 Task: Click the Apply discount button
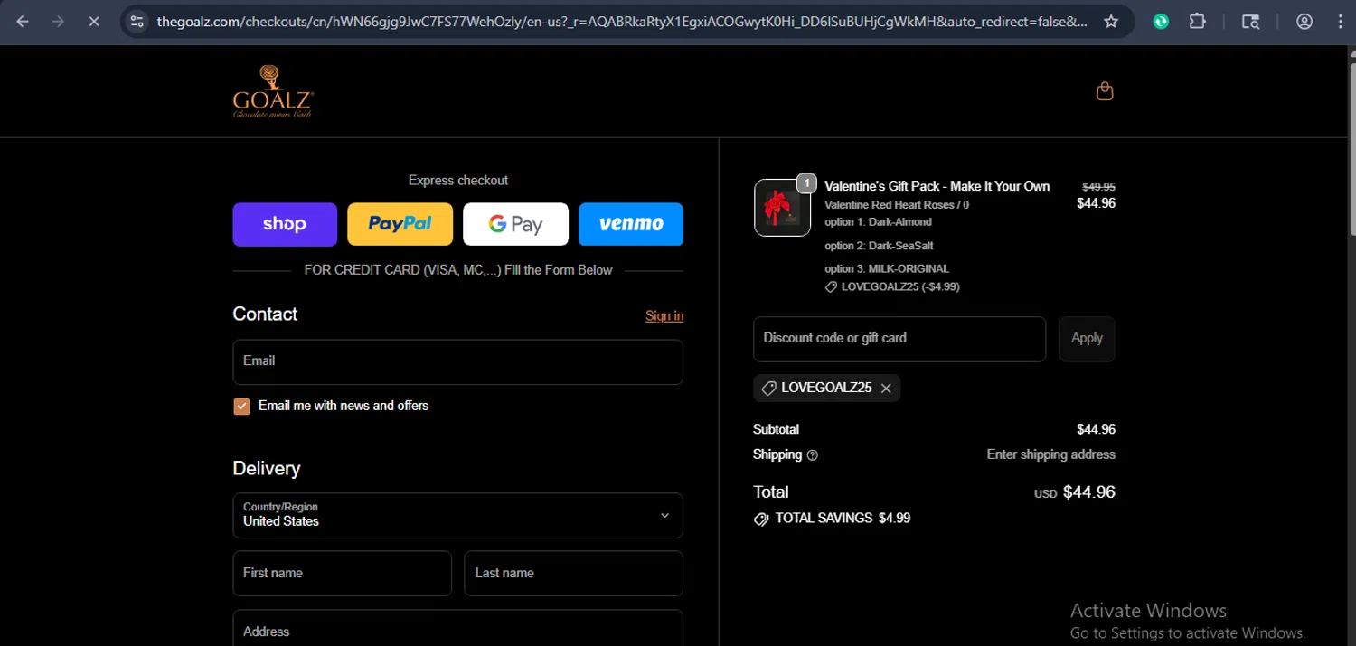(x=1087, y=339)
